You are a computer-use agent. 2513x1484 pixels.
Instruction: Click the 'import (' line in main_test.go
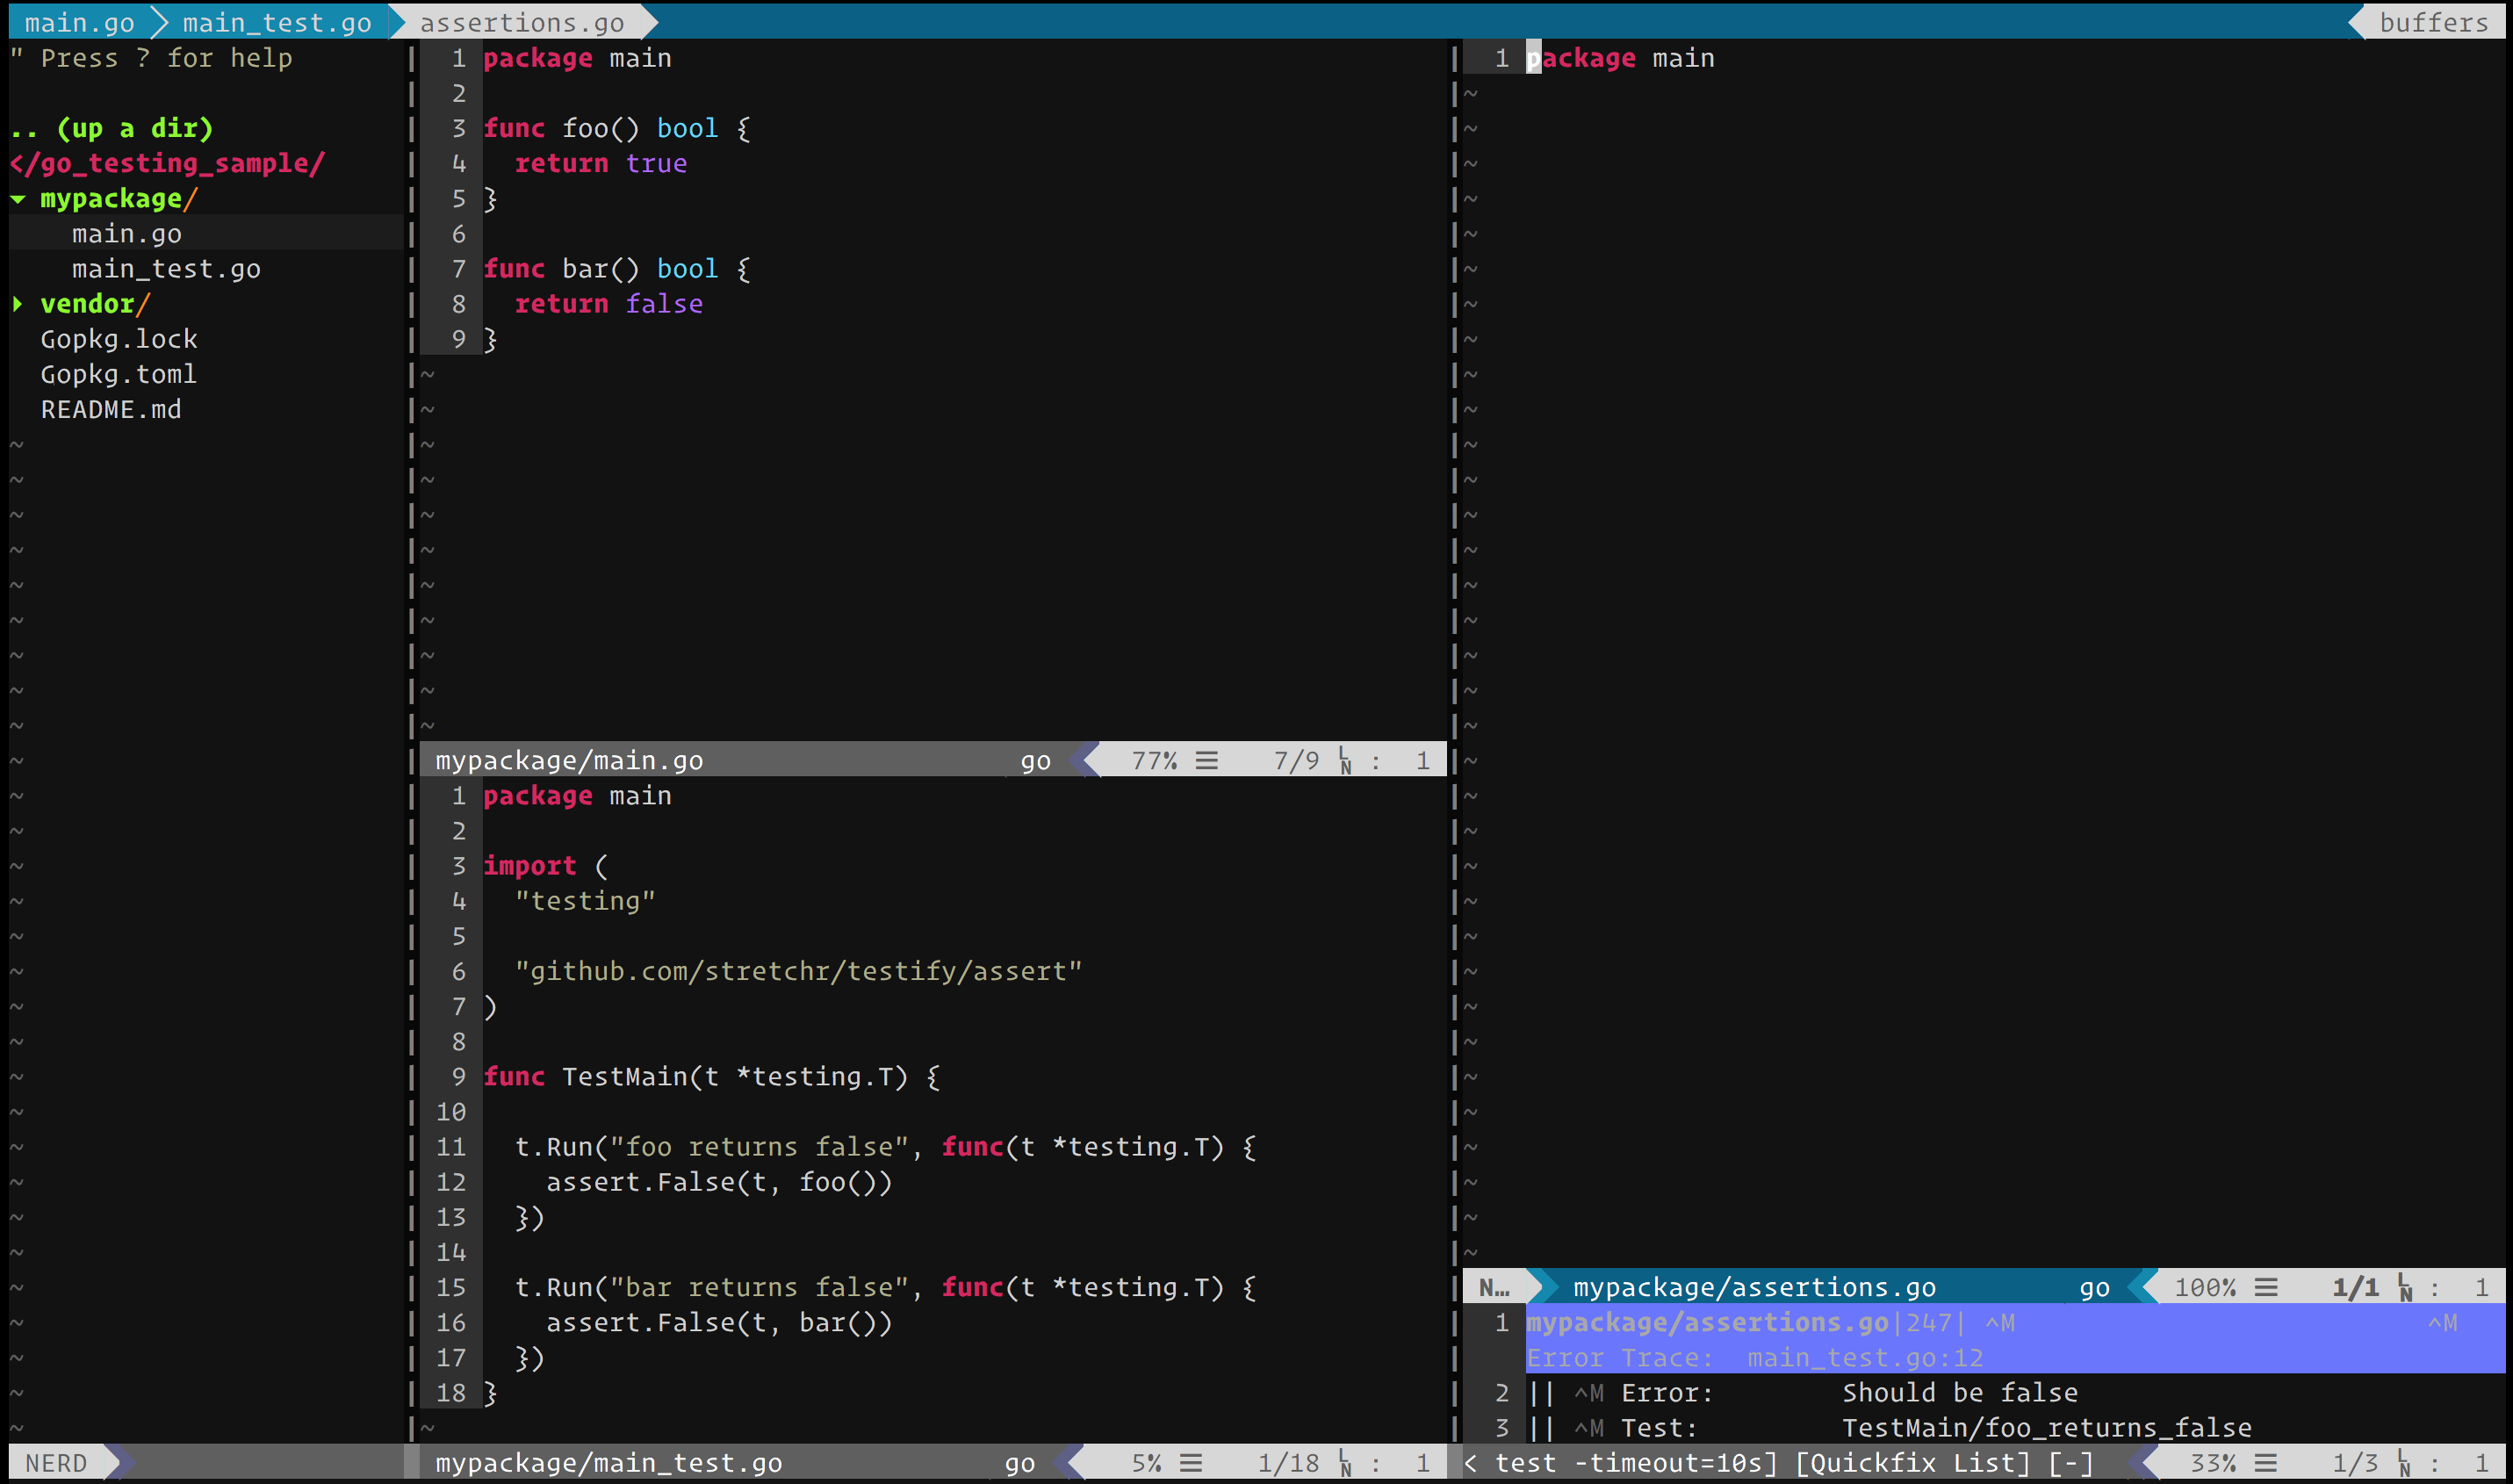point(546,866)
